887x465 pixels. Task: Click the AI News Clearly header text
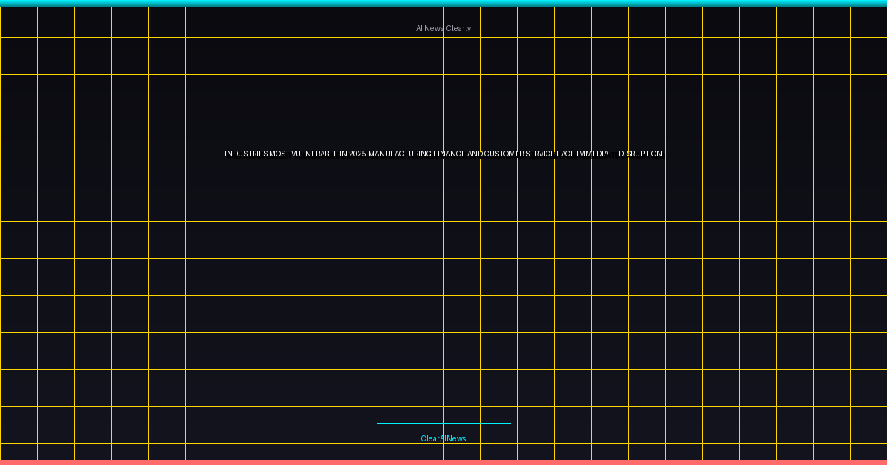tap(443, 28)
